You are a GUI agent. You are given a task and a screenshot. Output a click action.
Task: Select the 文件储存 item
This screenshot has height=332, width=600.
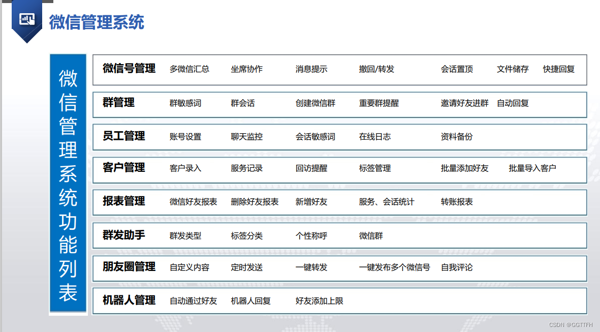coord(513,69)
